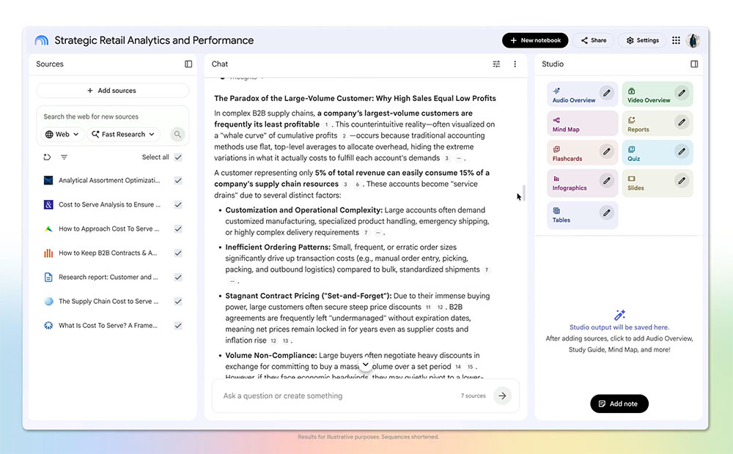This screenshot has height=454, width=733.
Task: Click the Add note button
Action: 619,403
